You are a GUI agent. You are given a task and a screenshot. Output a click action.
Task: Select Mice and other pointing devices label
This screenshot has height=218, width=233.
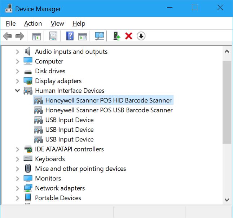[80, 169]
